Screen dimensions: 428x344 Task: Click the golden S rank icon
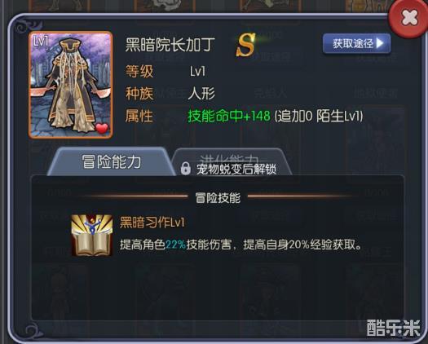245,46
